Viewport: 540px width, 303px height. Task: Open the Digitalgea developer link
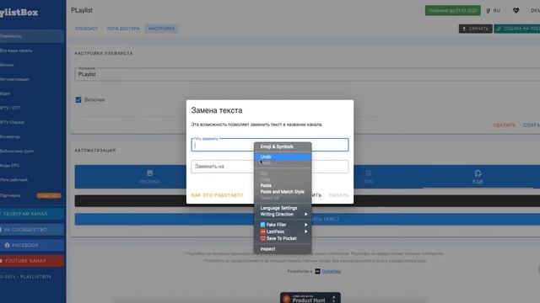[331, 271]
